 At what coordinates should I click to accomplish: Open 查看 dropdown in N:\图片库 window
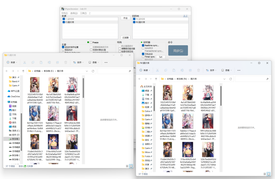[227, 70]
